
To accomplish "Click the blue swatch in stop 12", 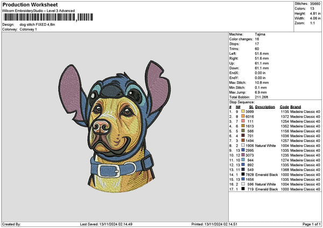I will click(x=243, y=165).
